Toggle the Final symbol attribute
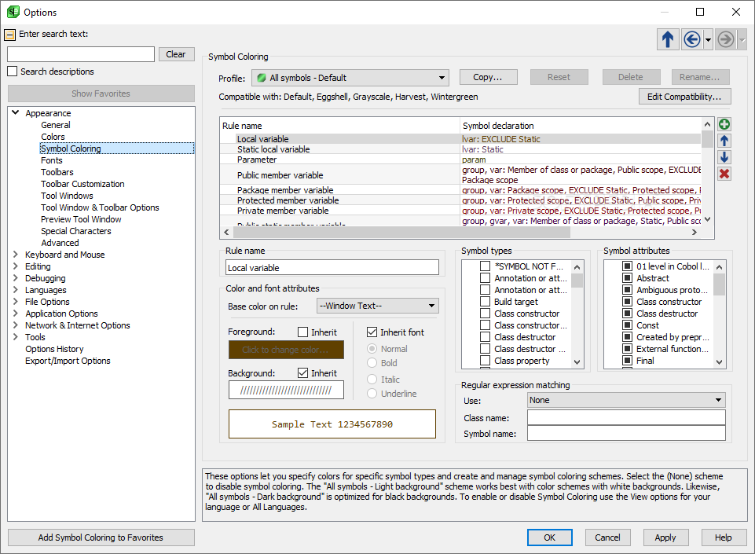 628,361
